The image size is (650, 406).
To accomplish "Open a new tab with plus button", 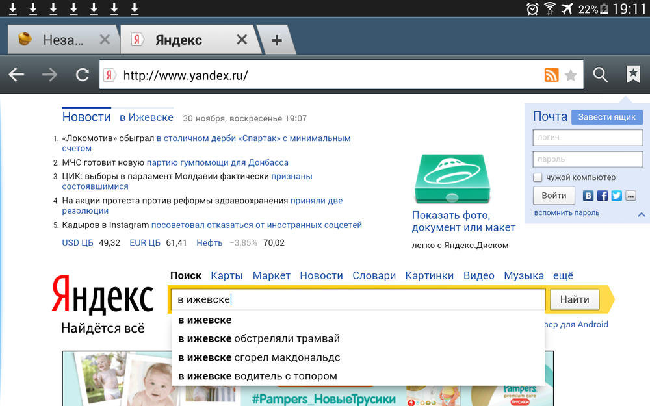I will (x=276, y=40).
